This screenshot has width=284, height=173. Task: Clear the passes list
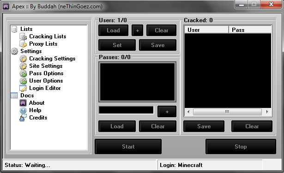click(158, 126)
